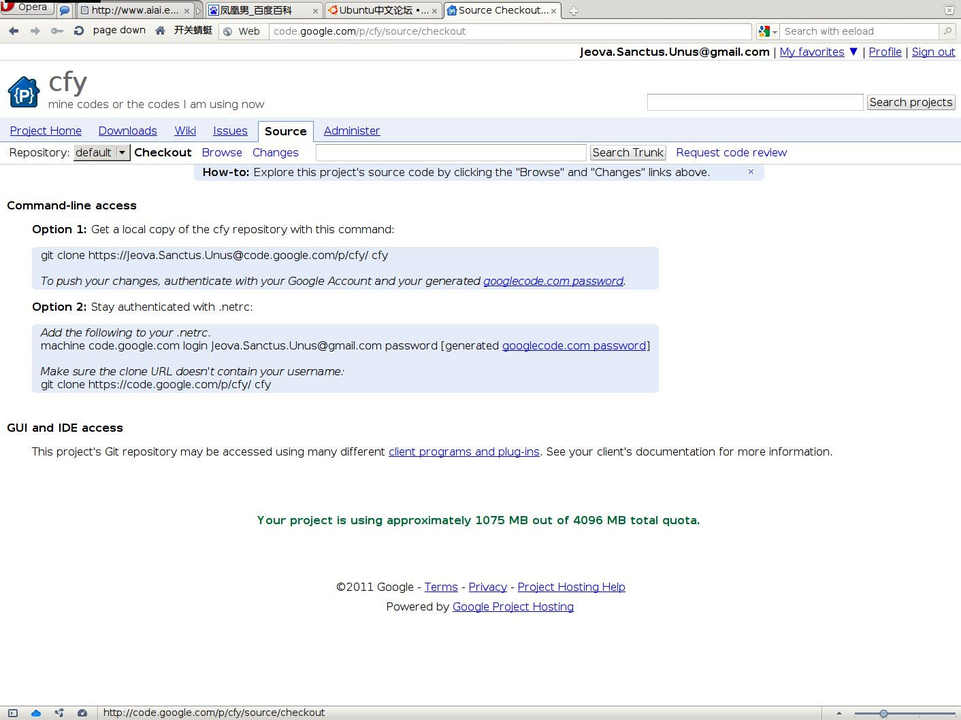The width and height of the screenshot is (961, 720).
Task: Close the Source Checkout tab
Action: tap(554, 11)
